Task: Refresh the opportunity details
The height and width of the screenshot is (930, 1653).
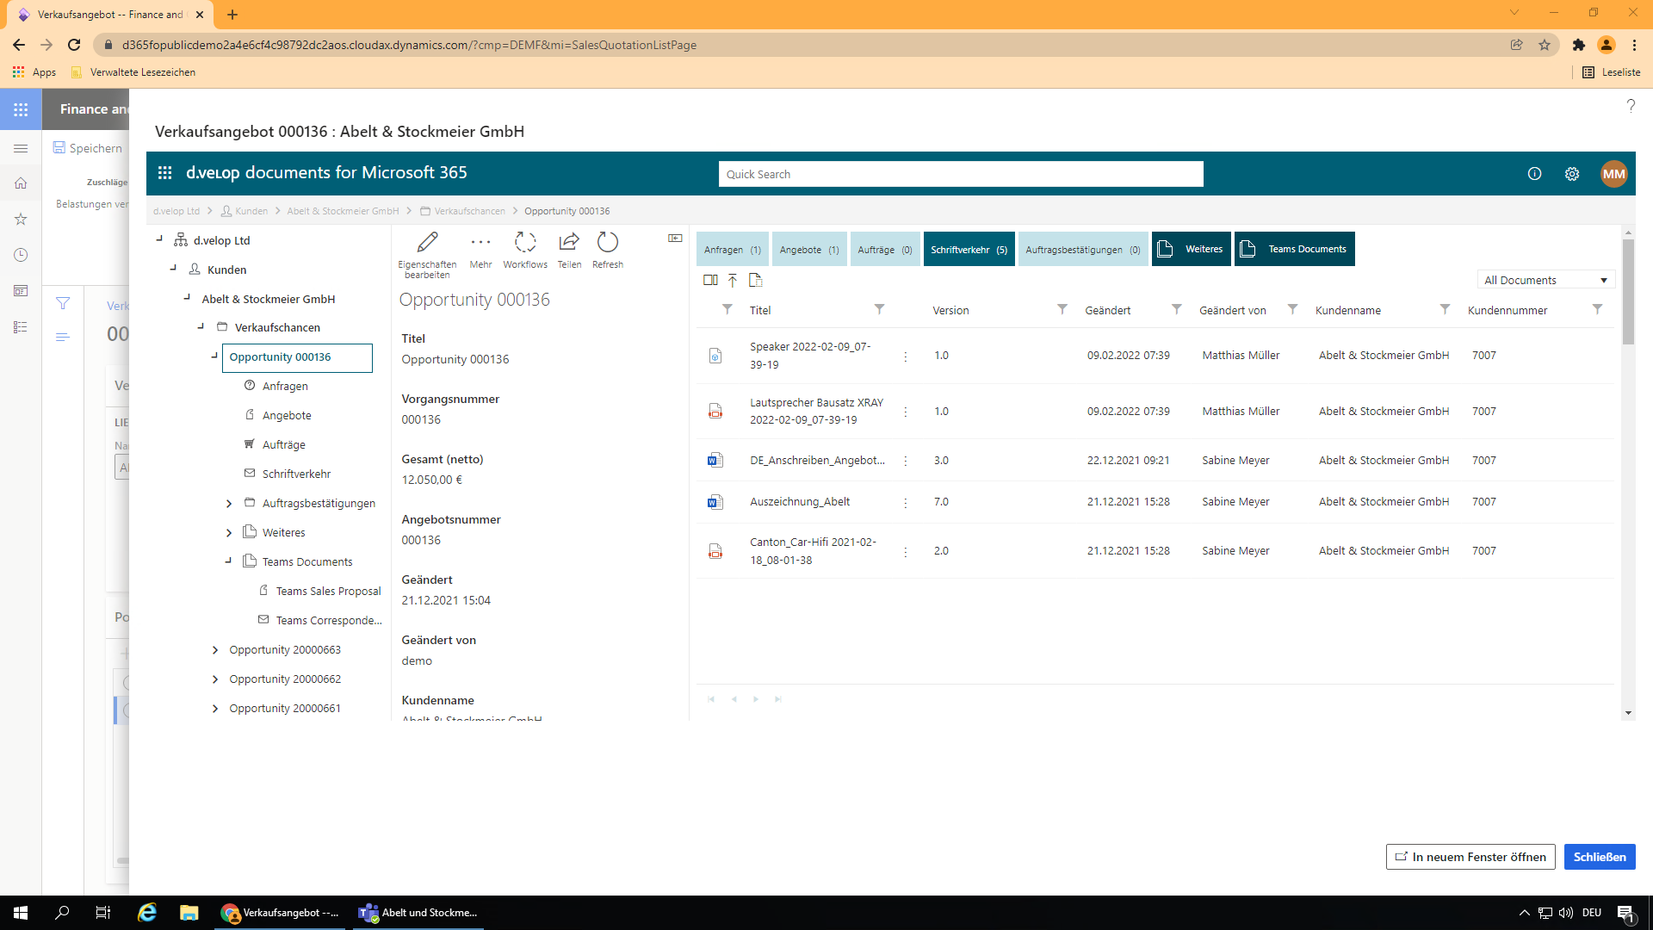Action: (608, 251)
